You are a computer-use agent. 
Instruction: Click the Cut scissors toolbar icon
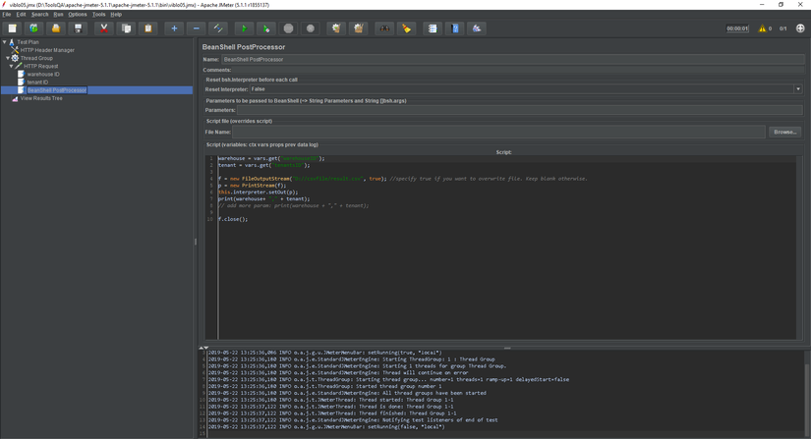(103, 28)
